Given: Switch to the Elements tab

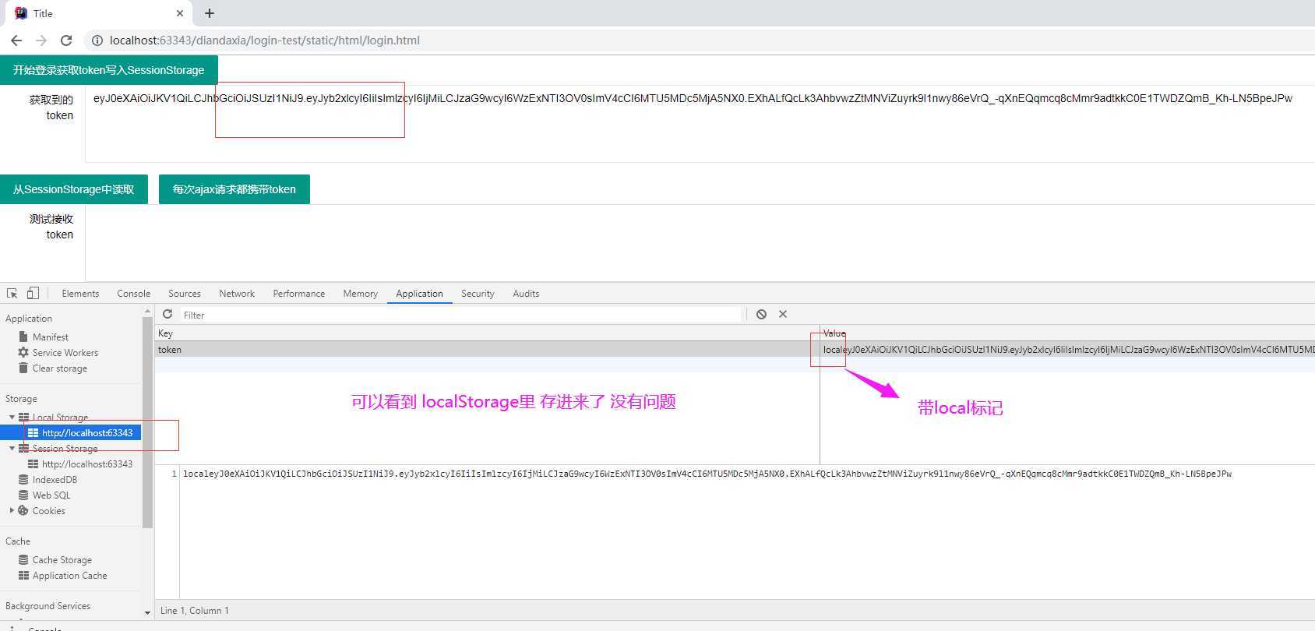Looking at the screenshot, I should tap(80, 294).
